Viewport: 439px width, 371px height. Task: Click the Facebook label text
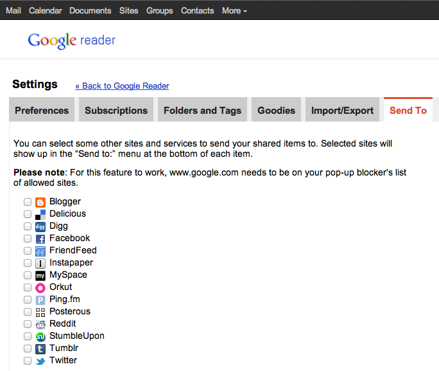(70, 238)
